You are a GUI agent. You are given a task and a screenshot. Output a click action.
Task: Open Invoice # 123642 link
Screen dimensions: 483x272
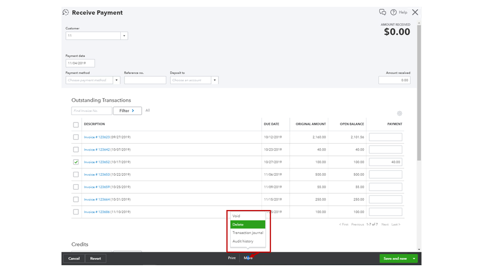pyautogui.click(x=97, y=150)
